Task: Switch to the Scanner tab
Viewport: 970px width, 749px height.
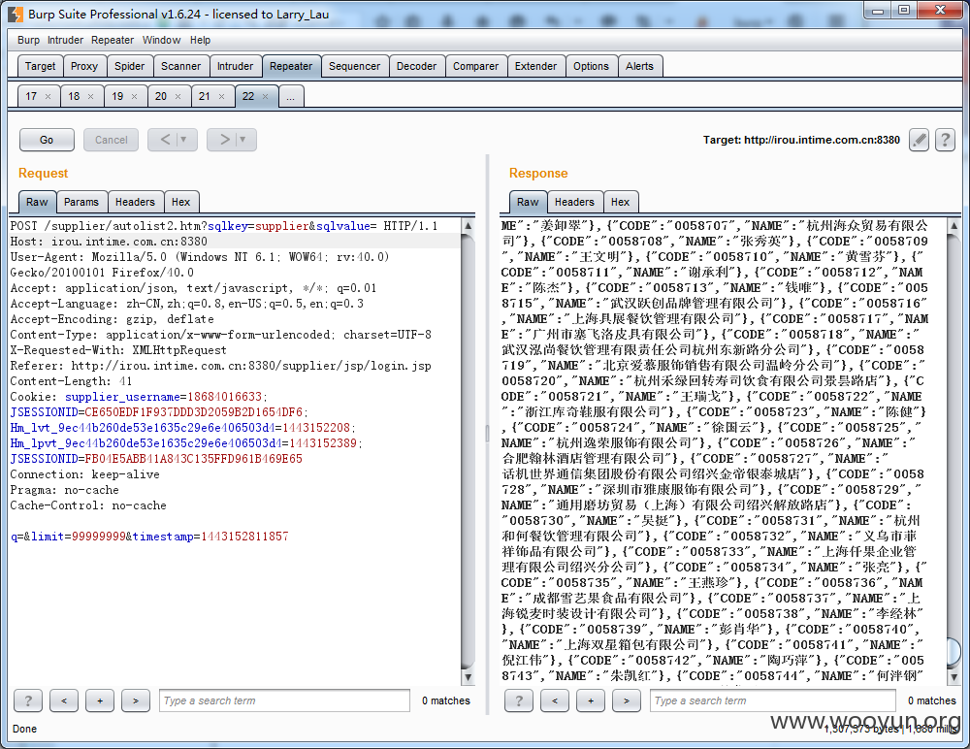Action: point(180,66)
